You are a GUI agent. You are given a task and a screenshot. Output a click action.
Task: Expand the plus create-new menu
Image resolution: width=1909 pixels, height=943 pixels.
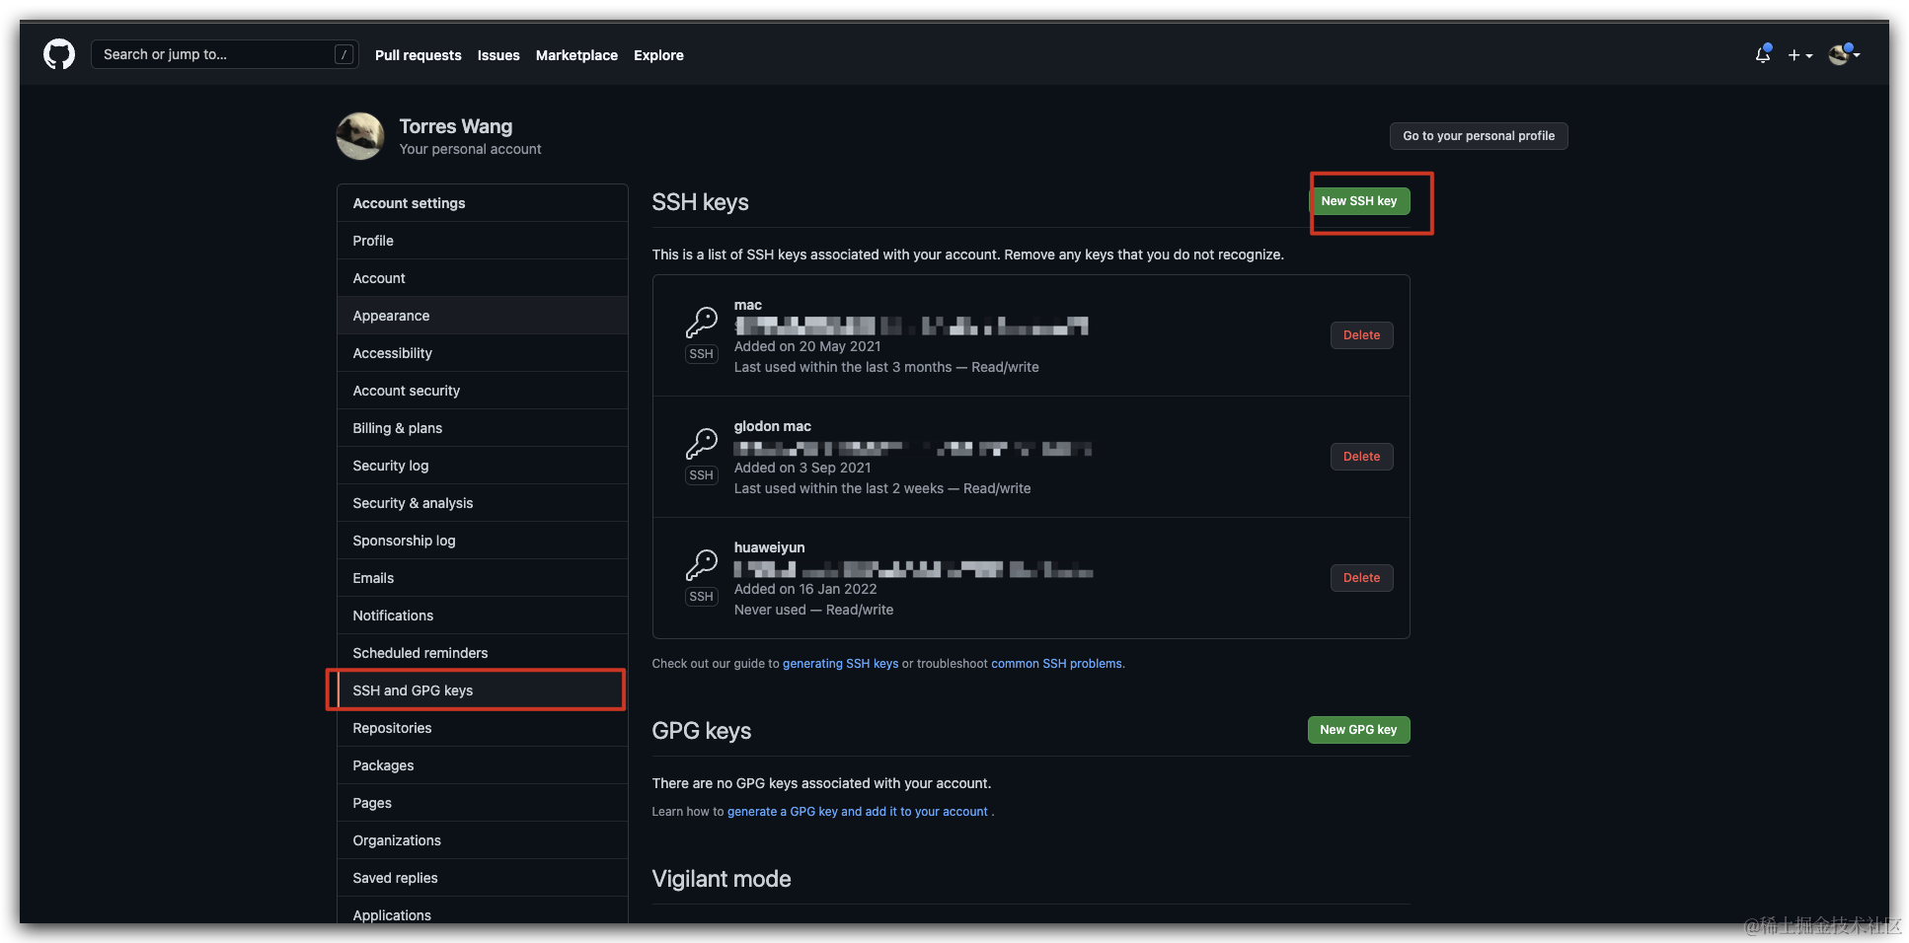point(1800,55)
